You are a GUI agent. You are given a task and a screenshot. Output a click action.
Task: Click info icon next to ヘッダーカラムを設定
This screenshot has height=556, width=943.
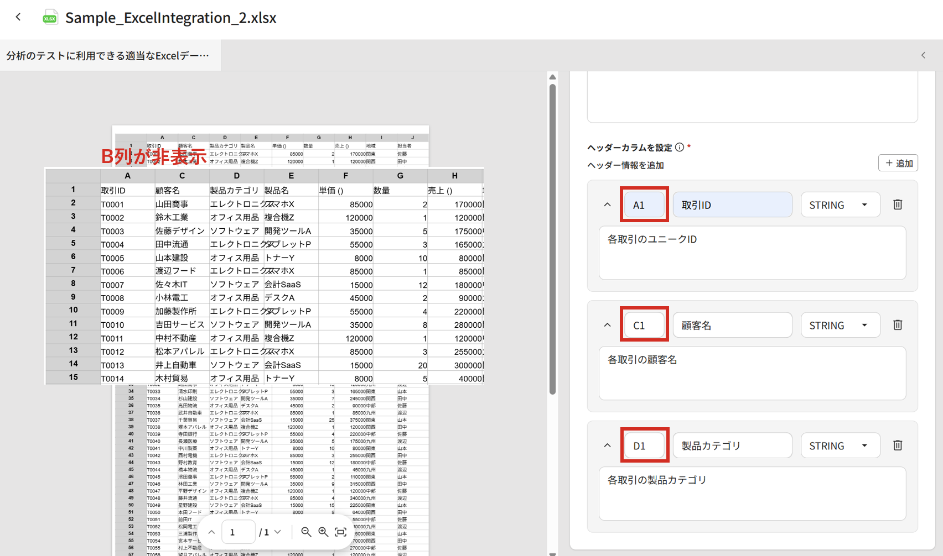tap(679, 148)
